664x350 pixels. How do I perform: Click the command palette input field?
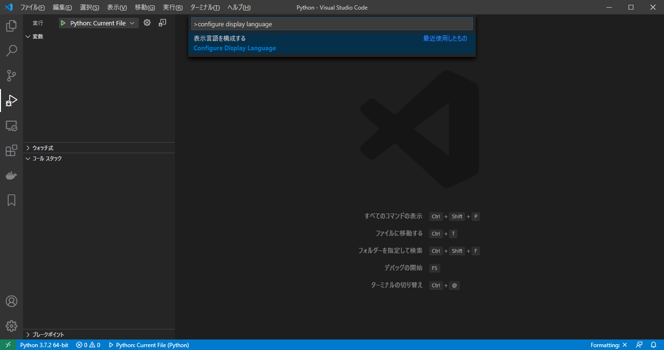pyautogui.click(x=332, y=24)
